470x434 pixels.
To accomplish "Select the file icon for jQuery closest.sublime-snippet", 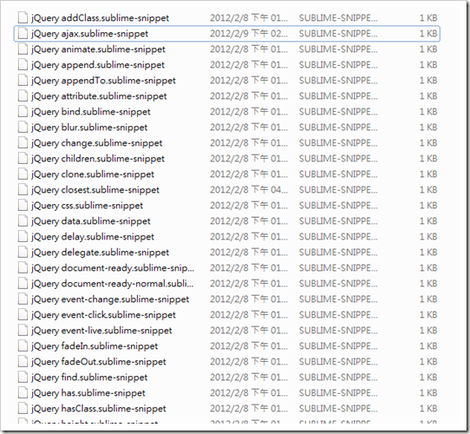I will (23, 189).
